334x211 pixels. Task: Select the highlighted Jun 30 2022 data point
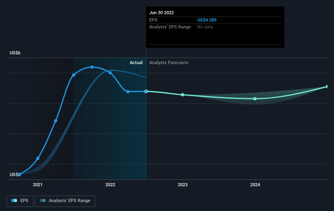coord(146,91)
